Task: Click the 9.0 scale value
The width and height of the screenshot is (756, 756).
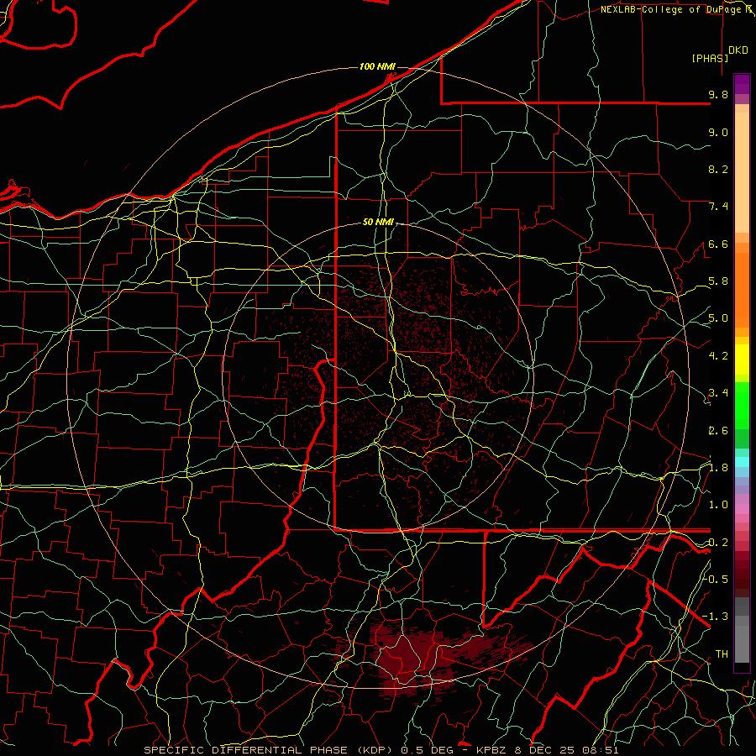Action: tap(718, 133)
